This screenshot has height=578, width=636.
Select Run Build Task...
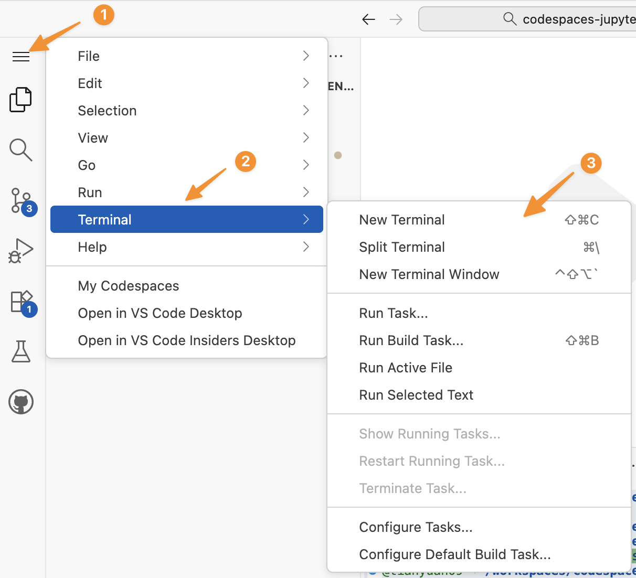(x=411, y=340)
